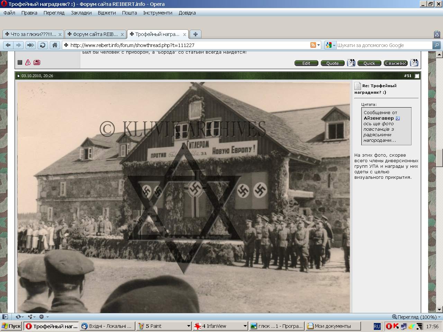This screenshot has height=332, width=443.
Task: Focus the Google search field
Action: click(384, 45)
